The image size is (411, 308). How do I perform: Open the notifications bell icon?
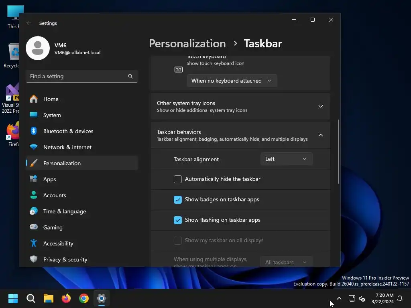click(400, 298)
